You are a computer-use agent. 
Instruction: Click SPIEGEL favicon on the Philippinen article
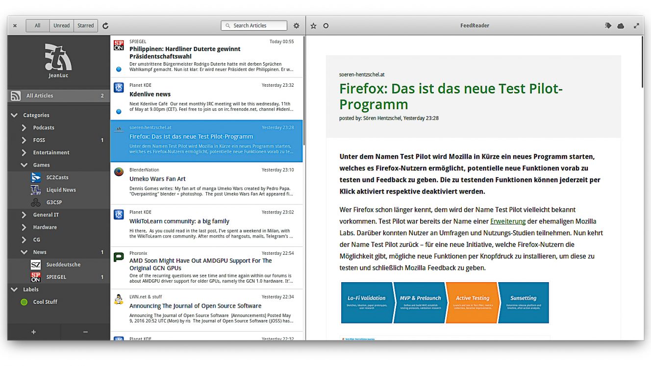click(x=119, y=46)
